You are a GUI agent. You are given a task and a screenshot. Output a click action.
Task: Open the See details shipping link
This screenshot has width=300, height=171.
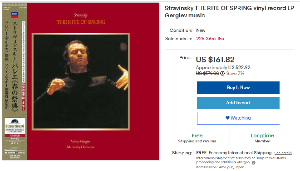point(283,153)
